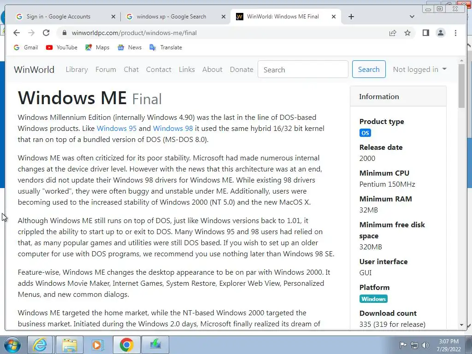Open the Windows Start menu
The height and width of the screenshot is (354, 472).
point(12,345)
